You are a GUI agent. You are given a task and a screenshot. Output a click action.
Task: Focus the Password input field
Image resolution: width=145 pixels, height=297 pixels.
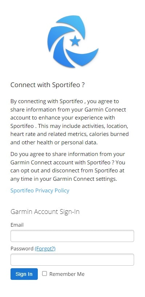point(72,259)
